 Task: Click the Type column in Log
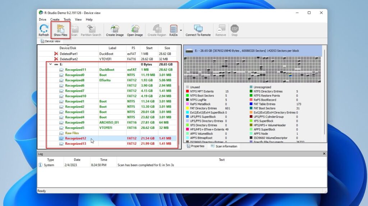(50, 160)
